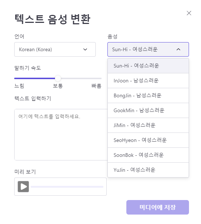The image size is (201, 224).
Task: Set speaking speed to 빠름
Action: point(96,86)
